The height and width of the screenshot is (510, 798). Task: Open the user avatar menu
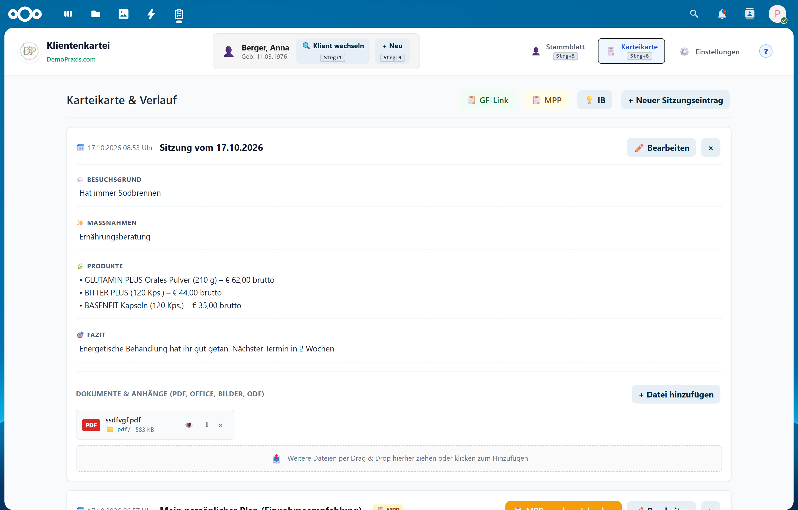point(777,14)
